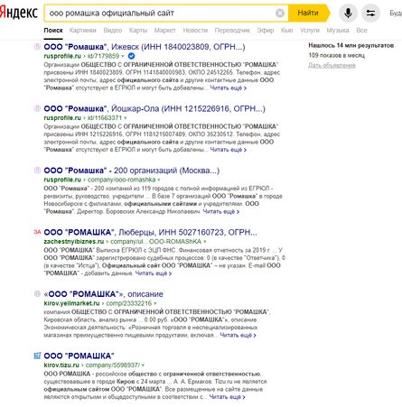Open the Карты tab
Screen dimensions: 402x407
click(138, 31)
